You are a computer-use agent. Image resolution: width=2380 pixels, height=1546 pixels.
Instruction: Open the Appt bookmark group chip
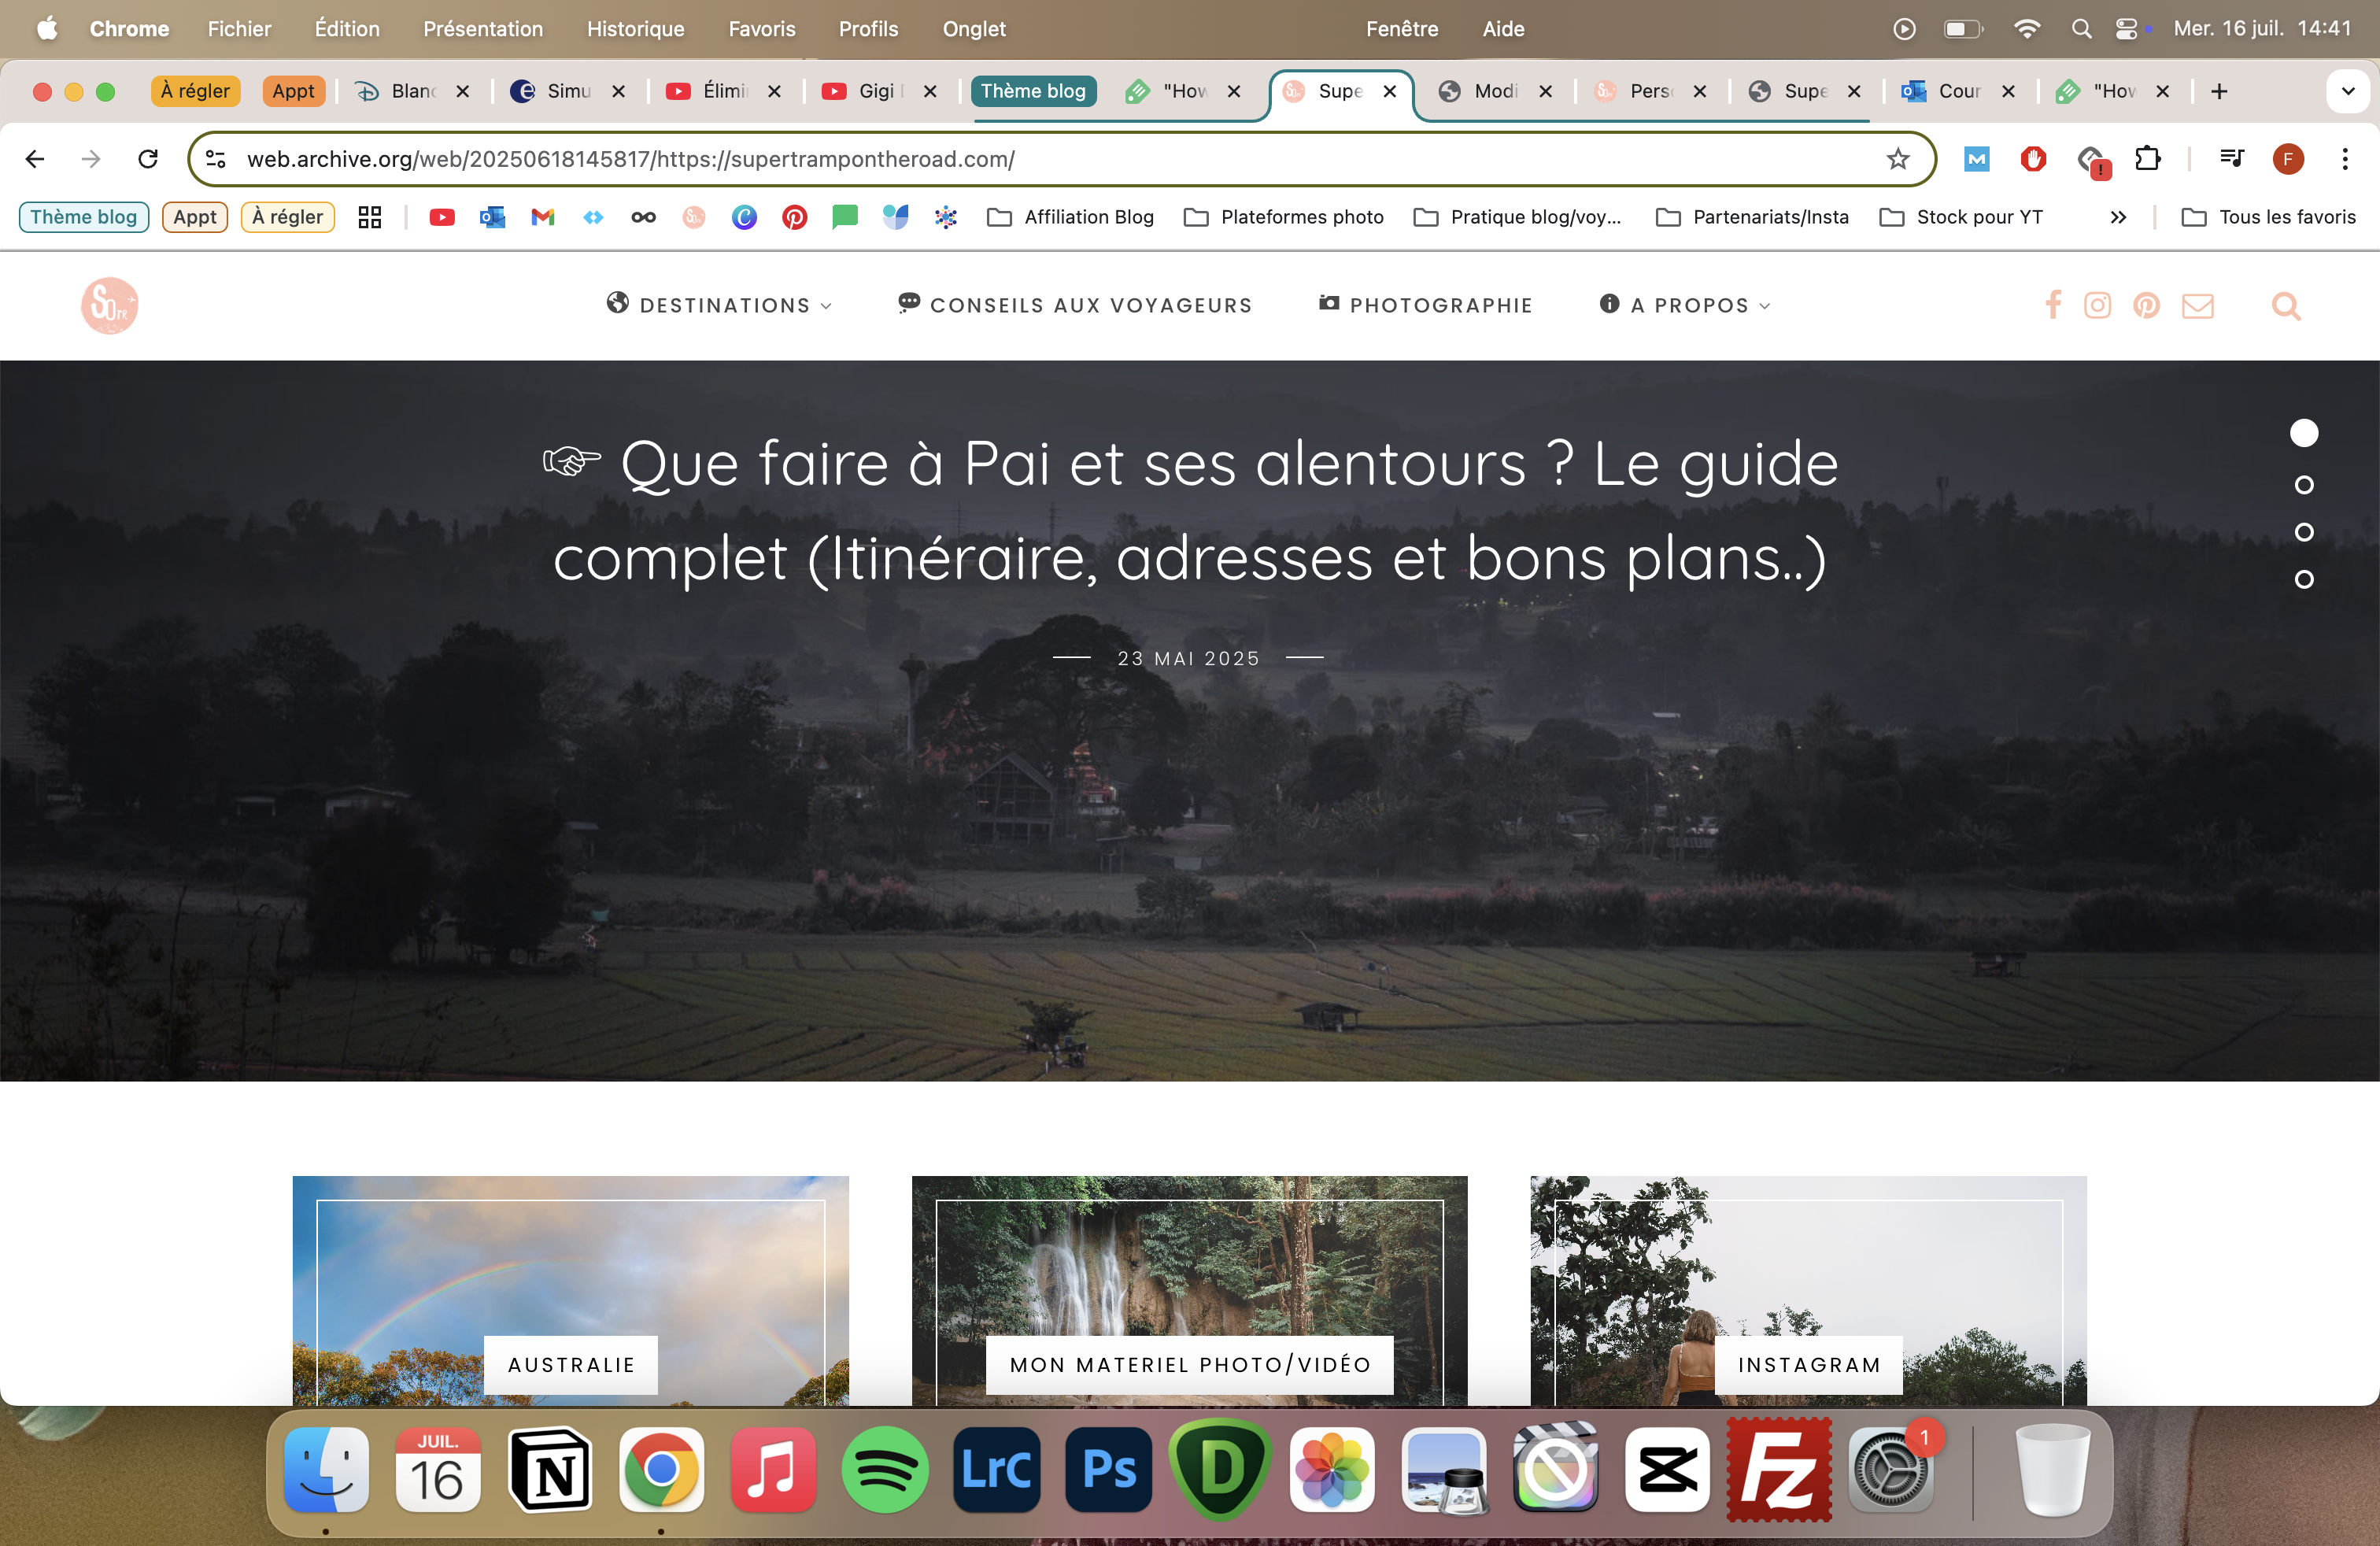coord(195,217)
